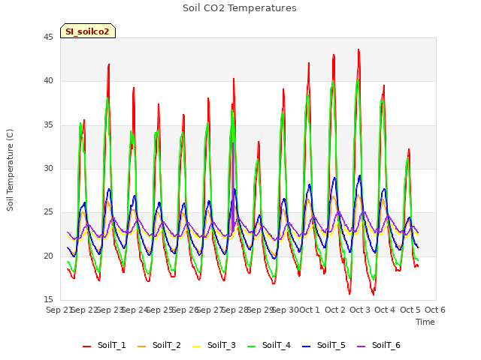Click the Oct 6 x-axis tick label
The width and height of the screenshot is (481, 360).
435,310
